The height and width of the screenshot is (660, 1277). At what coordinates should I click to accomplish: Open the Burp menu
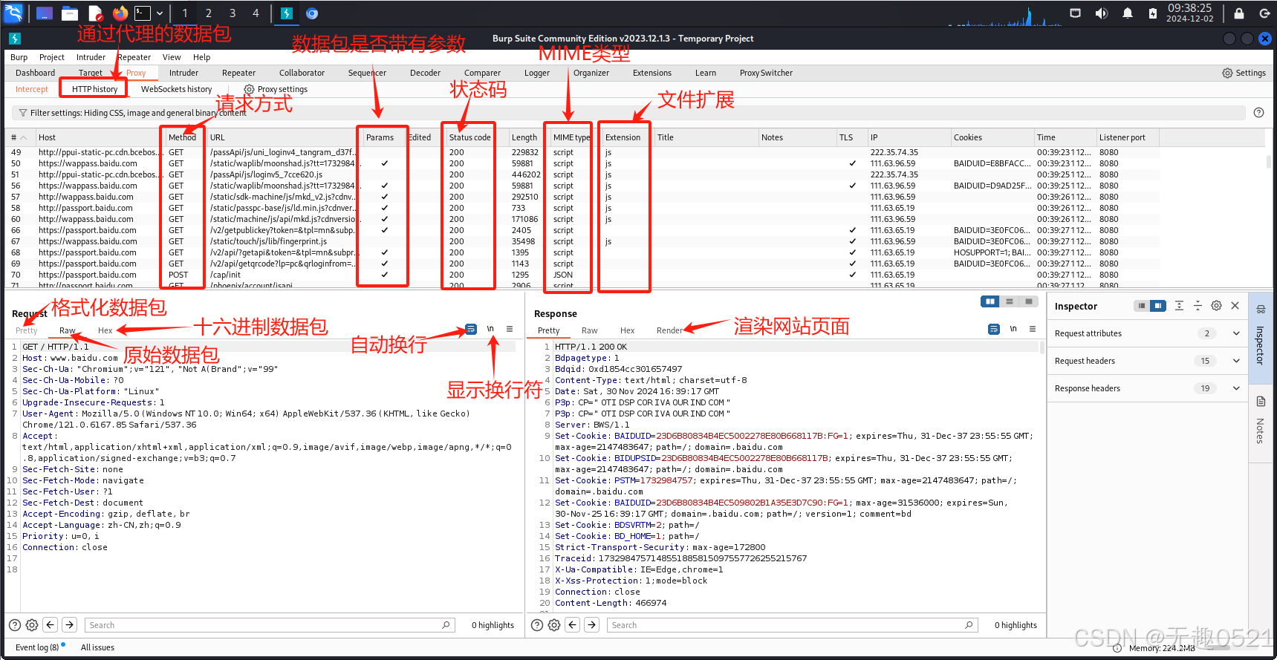point(19,57)
